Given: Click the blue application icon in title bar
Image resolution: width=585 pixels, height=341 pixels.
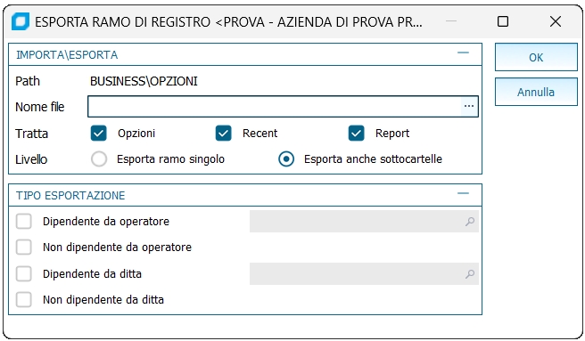Looking at the screenshot, I should [21, 21].
